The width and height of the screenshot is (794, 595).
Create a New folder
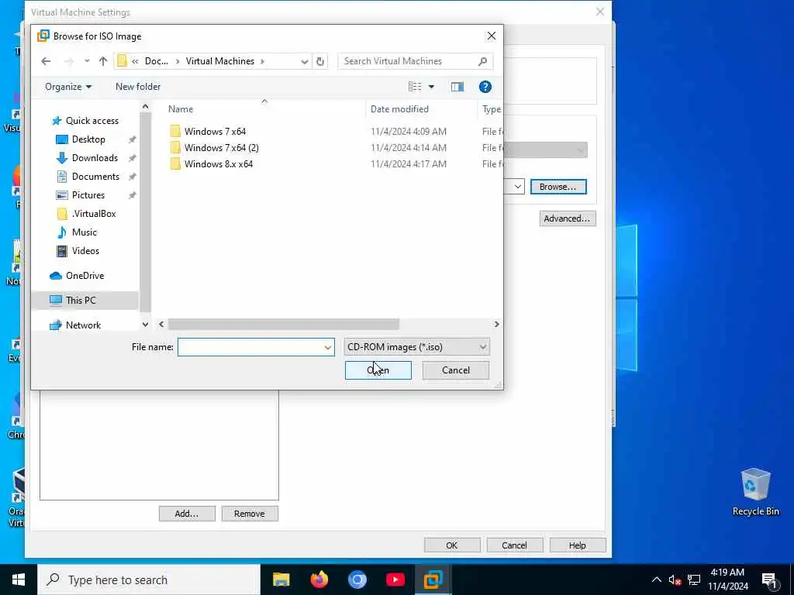pyautogui.click(x=138, y=87)
